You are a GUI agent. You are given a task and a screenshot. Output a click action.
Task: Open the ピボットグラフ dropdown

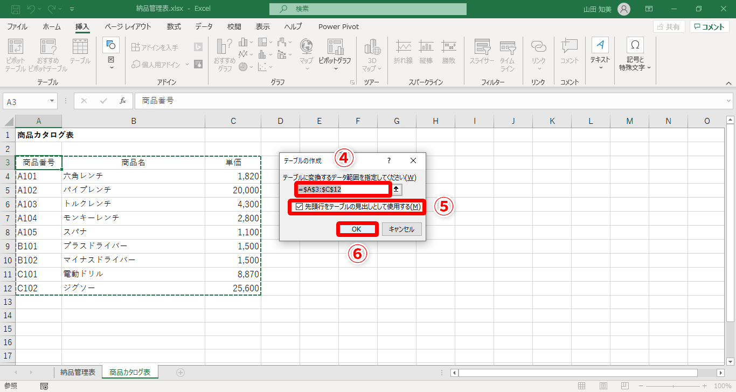click(336, 68)
